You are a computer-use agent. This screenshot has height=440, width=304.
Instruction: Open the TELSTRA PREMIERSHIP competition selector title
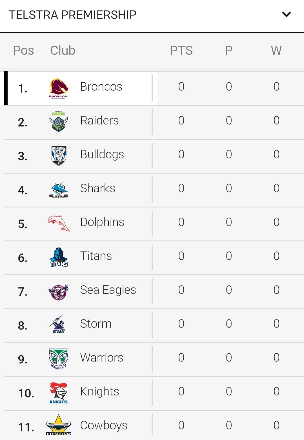[72, 15]
